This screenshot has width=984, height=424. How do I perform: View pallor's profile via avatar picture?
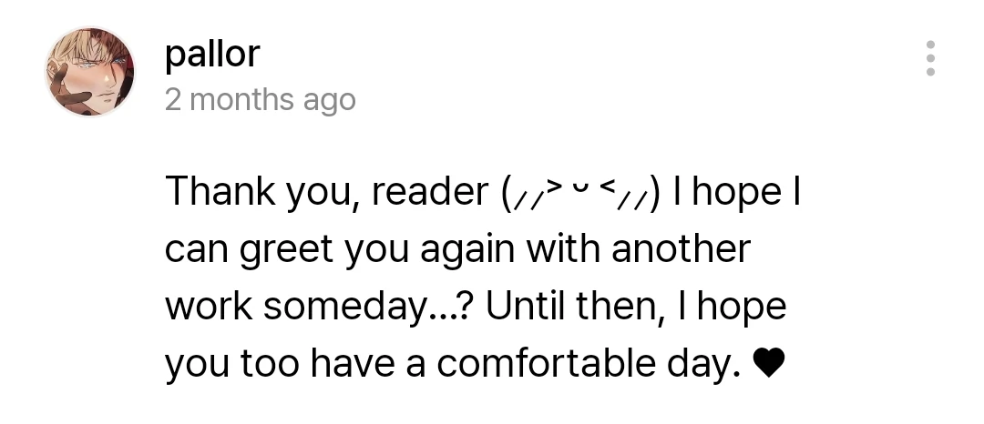pyautogui.click(x=90, y=71)
